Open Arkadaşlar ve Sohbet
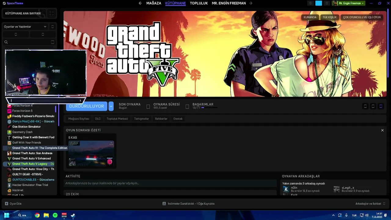The height and width of the screenshot is (220, 391). [x=370, y=204]
